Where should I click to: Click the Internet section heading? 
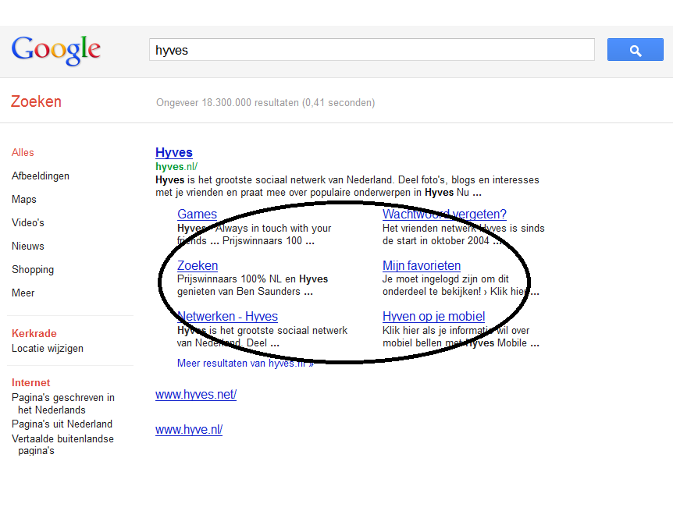pos(31,383)
